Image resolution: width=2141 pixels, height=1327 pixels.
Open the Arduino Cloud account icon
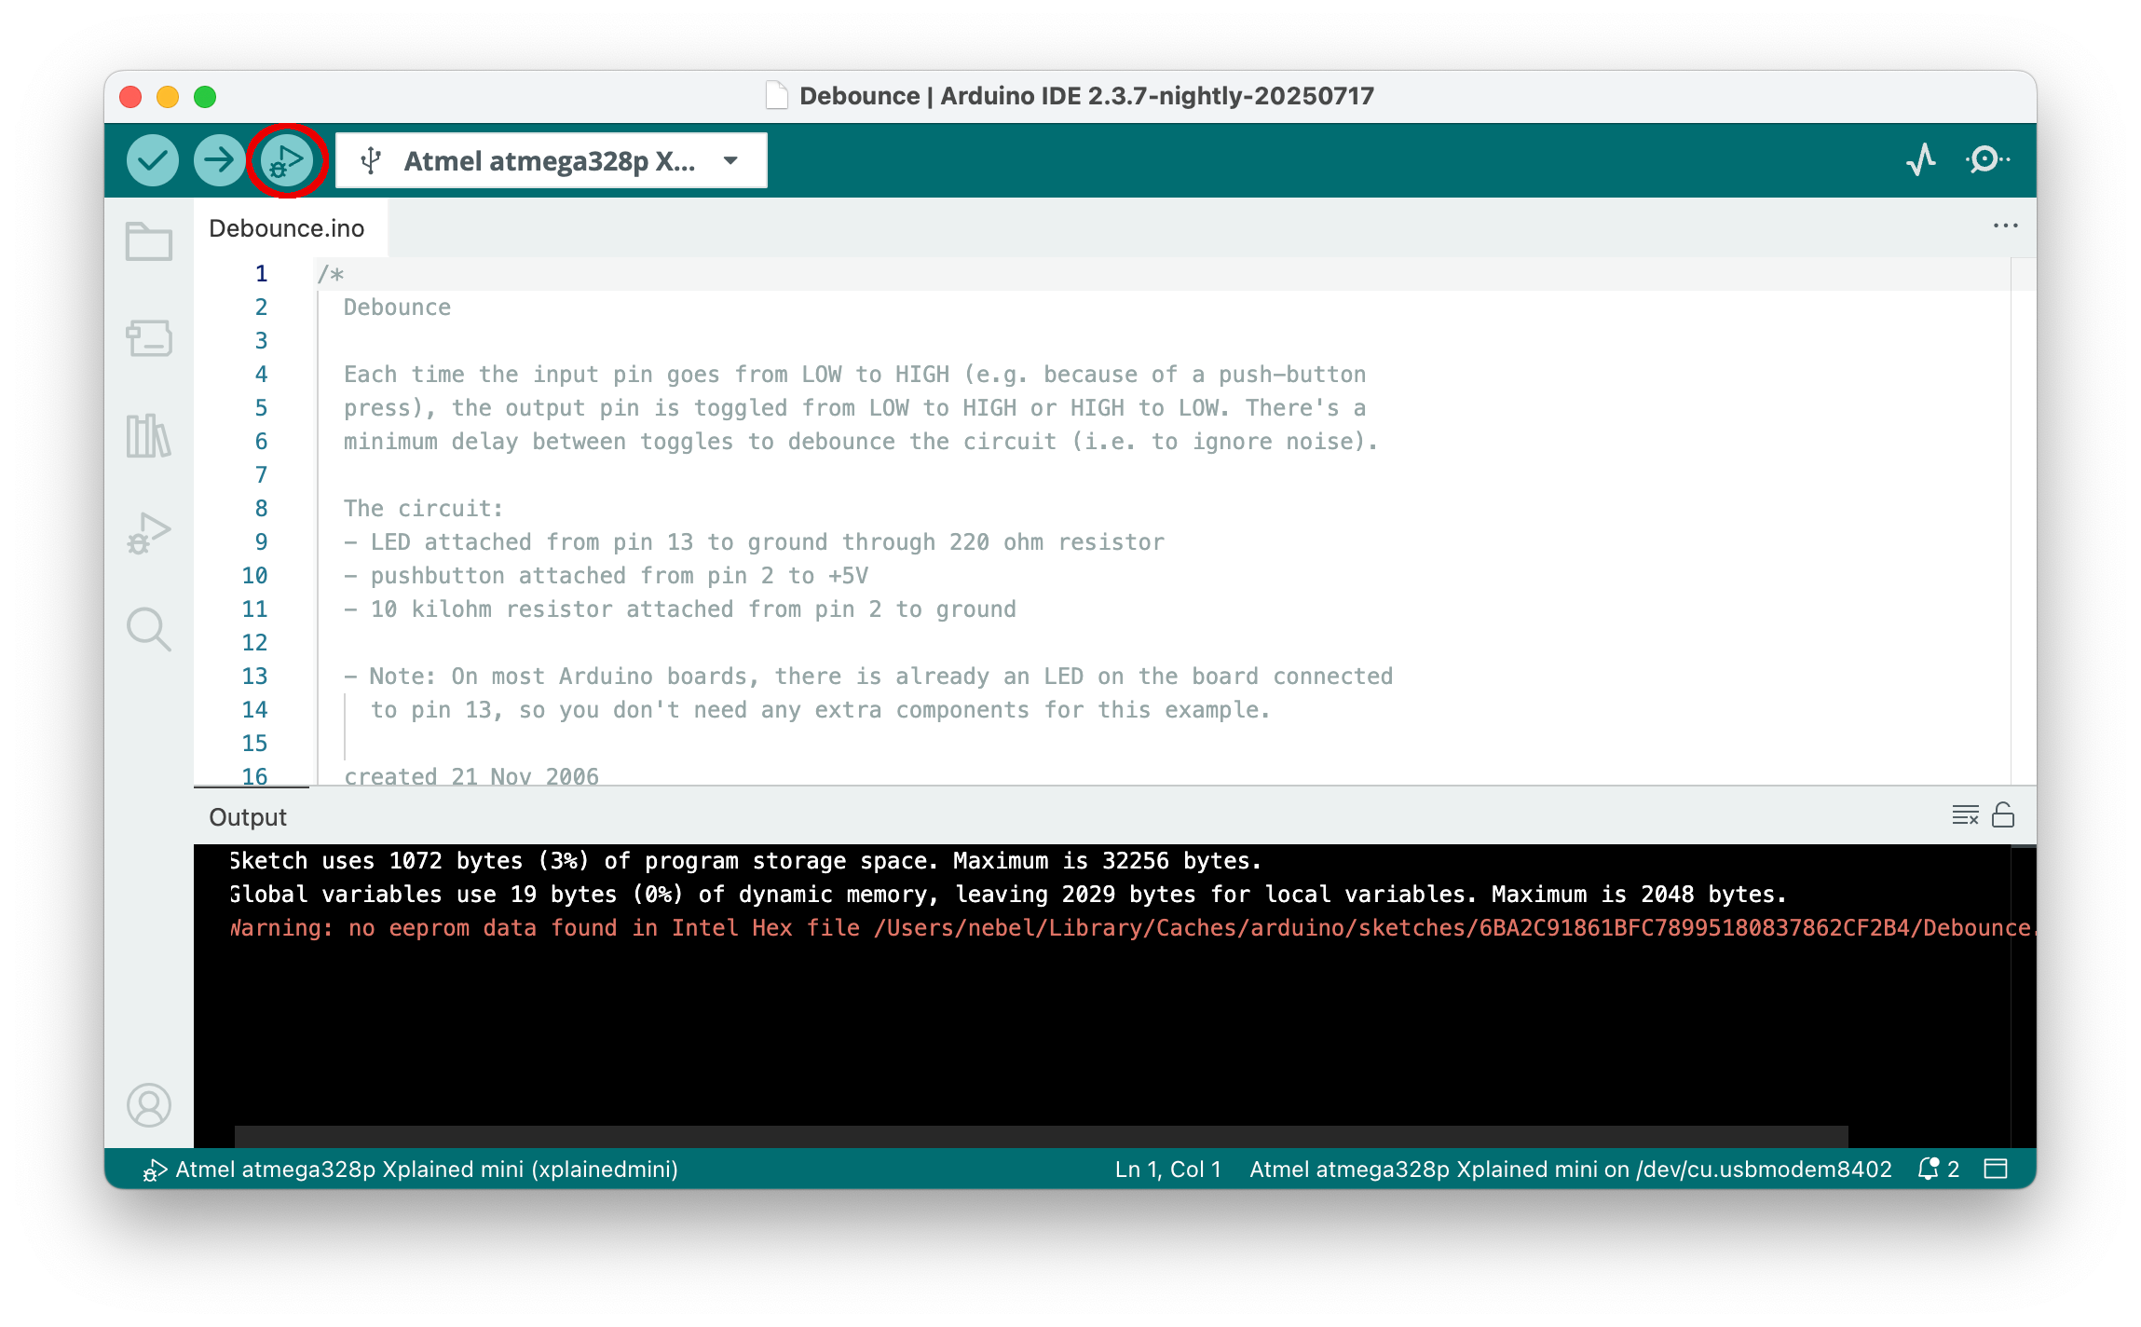pos(149,1105)
